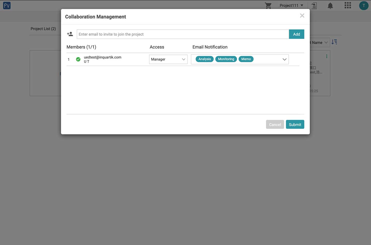This screenshot has height=245, width=371.
Task: Open the project card three-dot menu
Action: tap(327, 56)
